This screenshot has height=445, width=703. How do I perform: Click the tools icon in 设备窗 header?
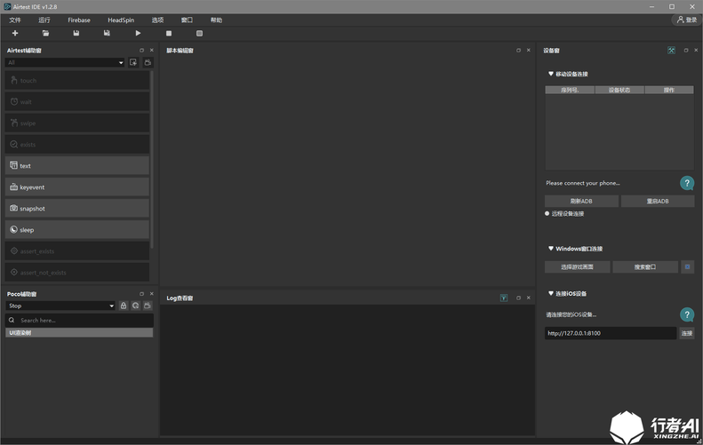tap(671, 51)
